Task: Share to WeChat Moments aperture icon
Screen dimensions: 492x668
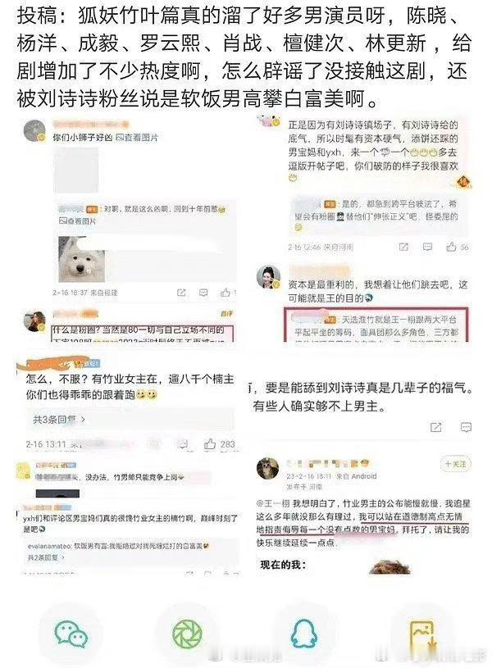Action: click(187, 634)
